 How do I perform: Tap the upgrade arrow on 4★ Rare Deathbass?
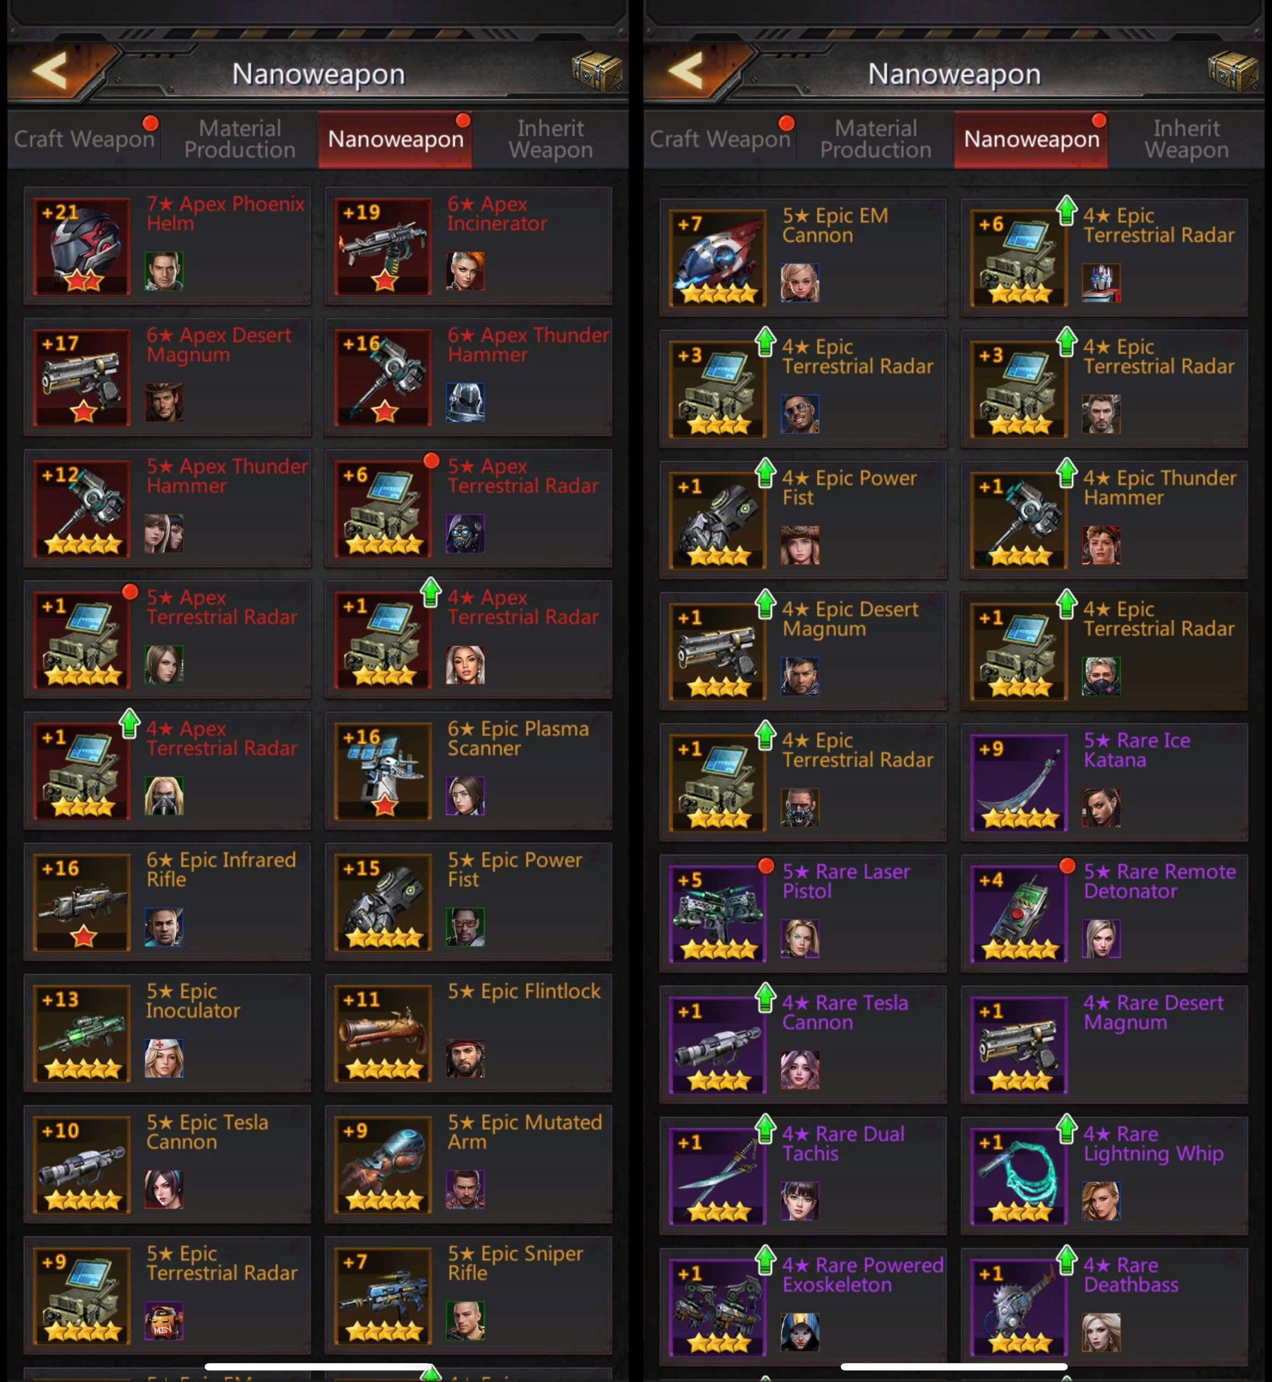pos(1067,1261)
